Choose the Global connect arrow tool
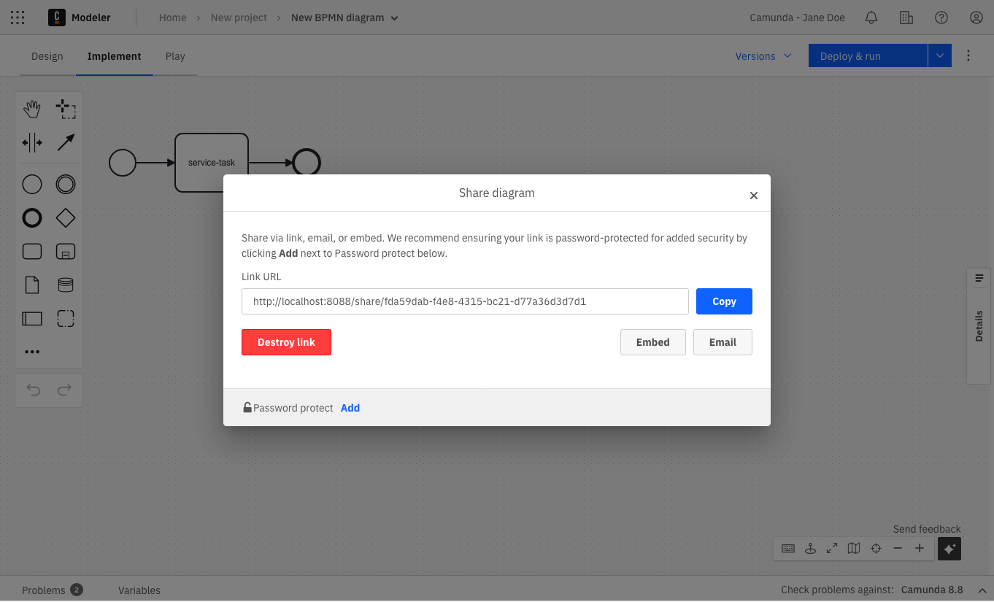Screen dimensions: 994x602 point(66,142)
